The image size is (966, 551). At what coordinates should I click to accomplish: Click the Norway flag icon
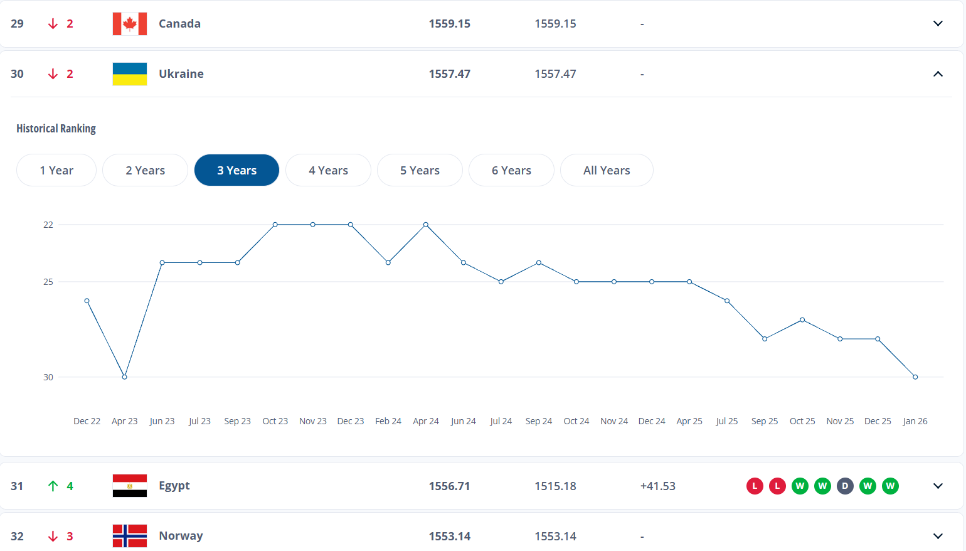coord(130,536)
